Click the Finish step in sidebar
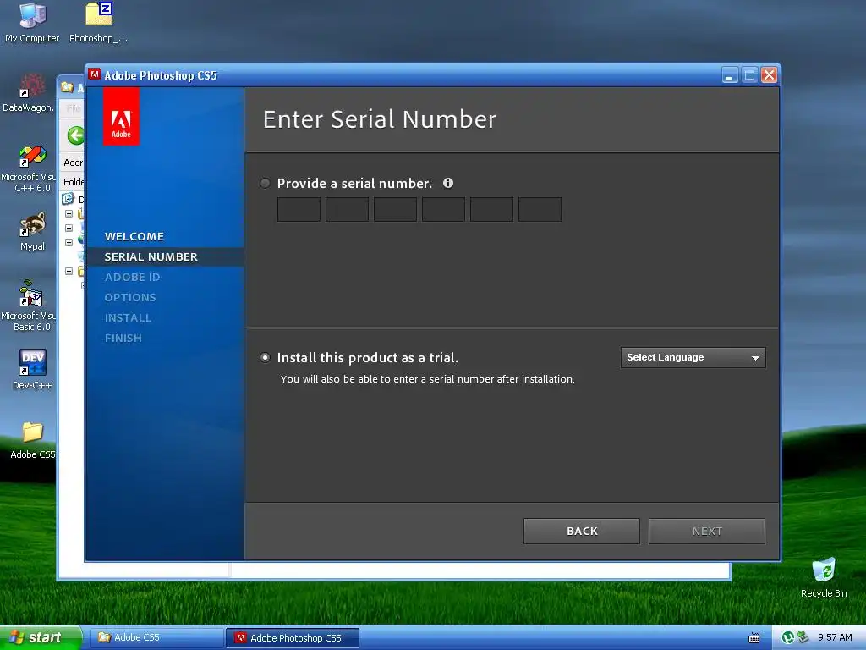 click(x=123, y=339)
